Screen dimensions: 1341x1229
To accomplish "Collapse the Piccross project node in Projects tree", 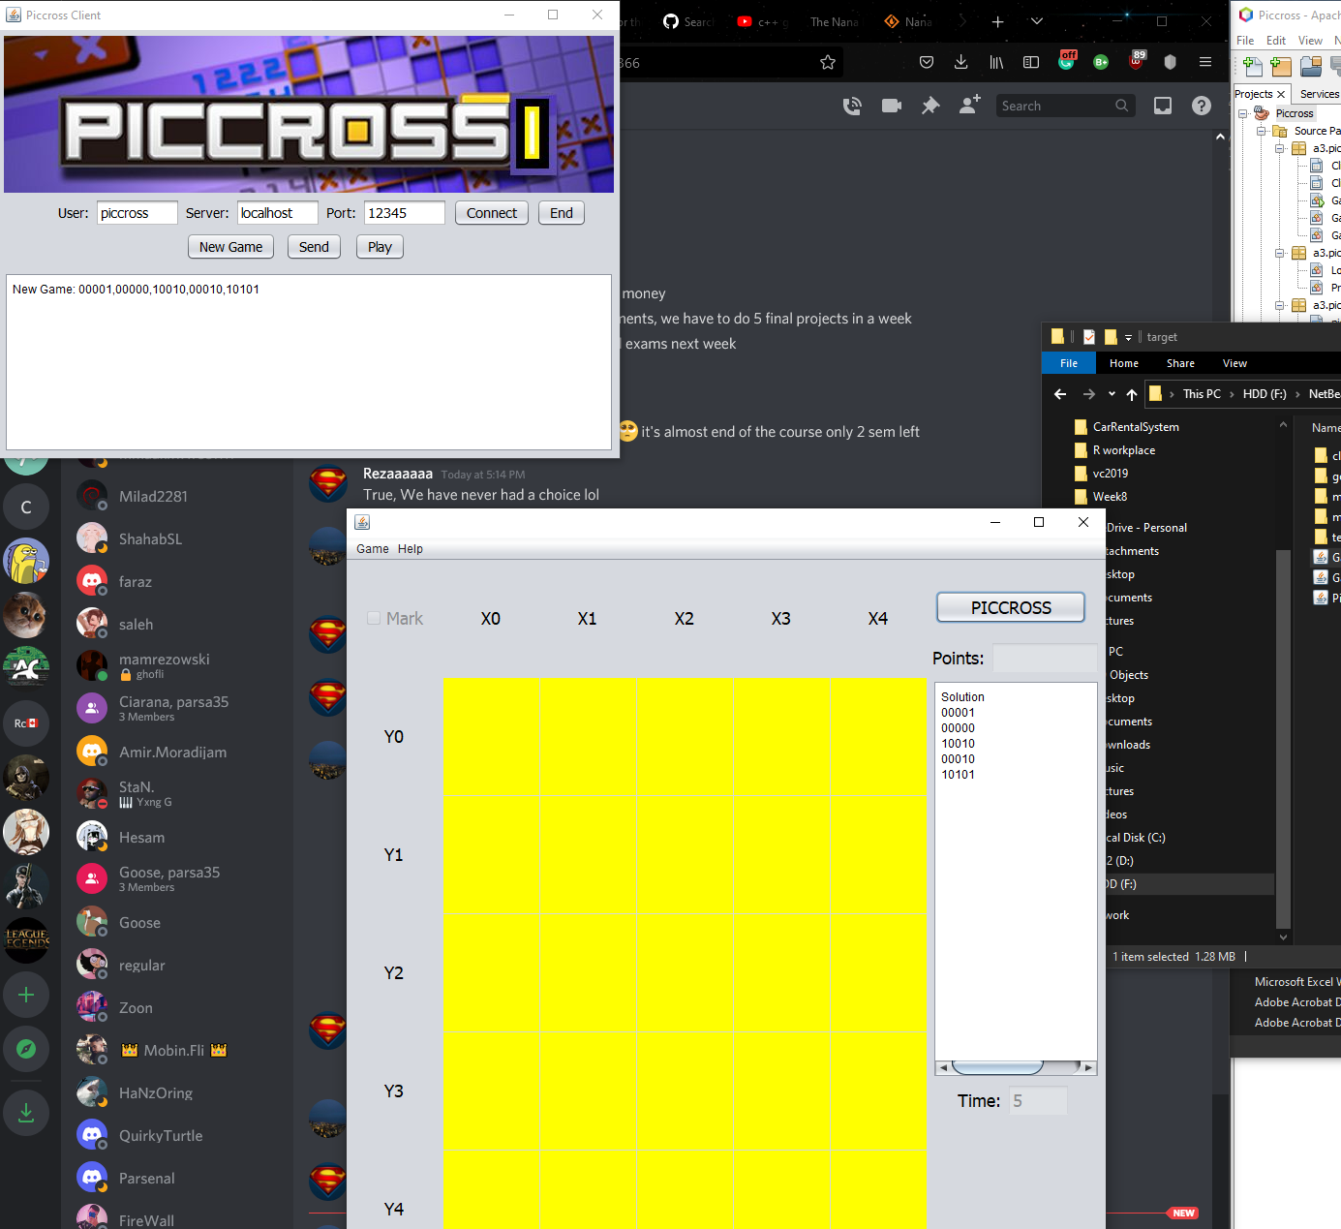I will point(1242,113).
